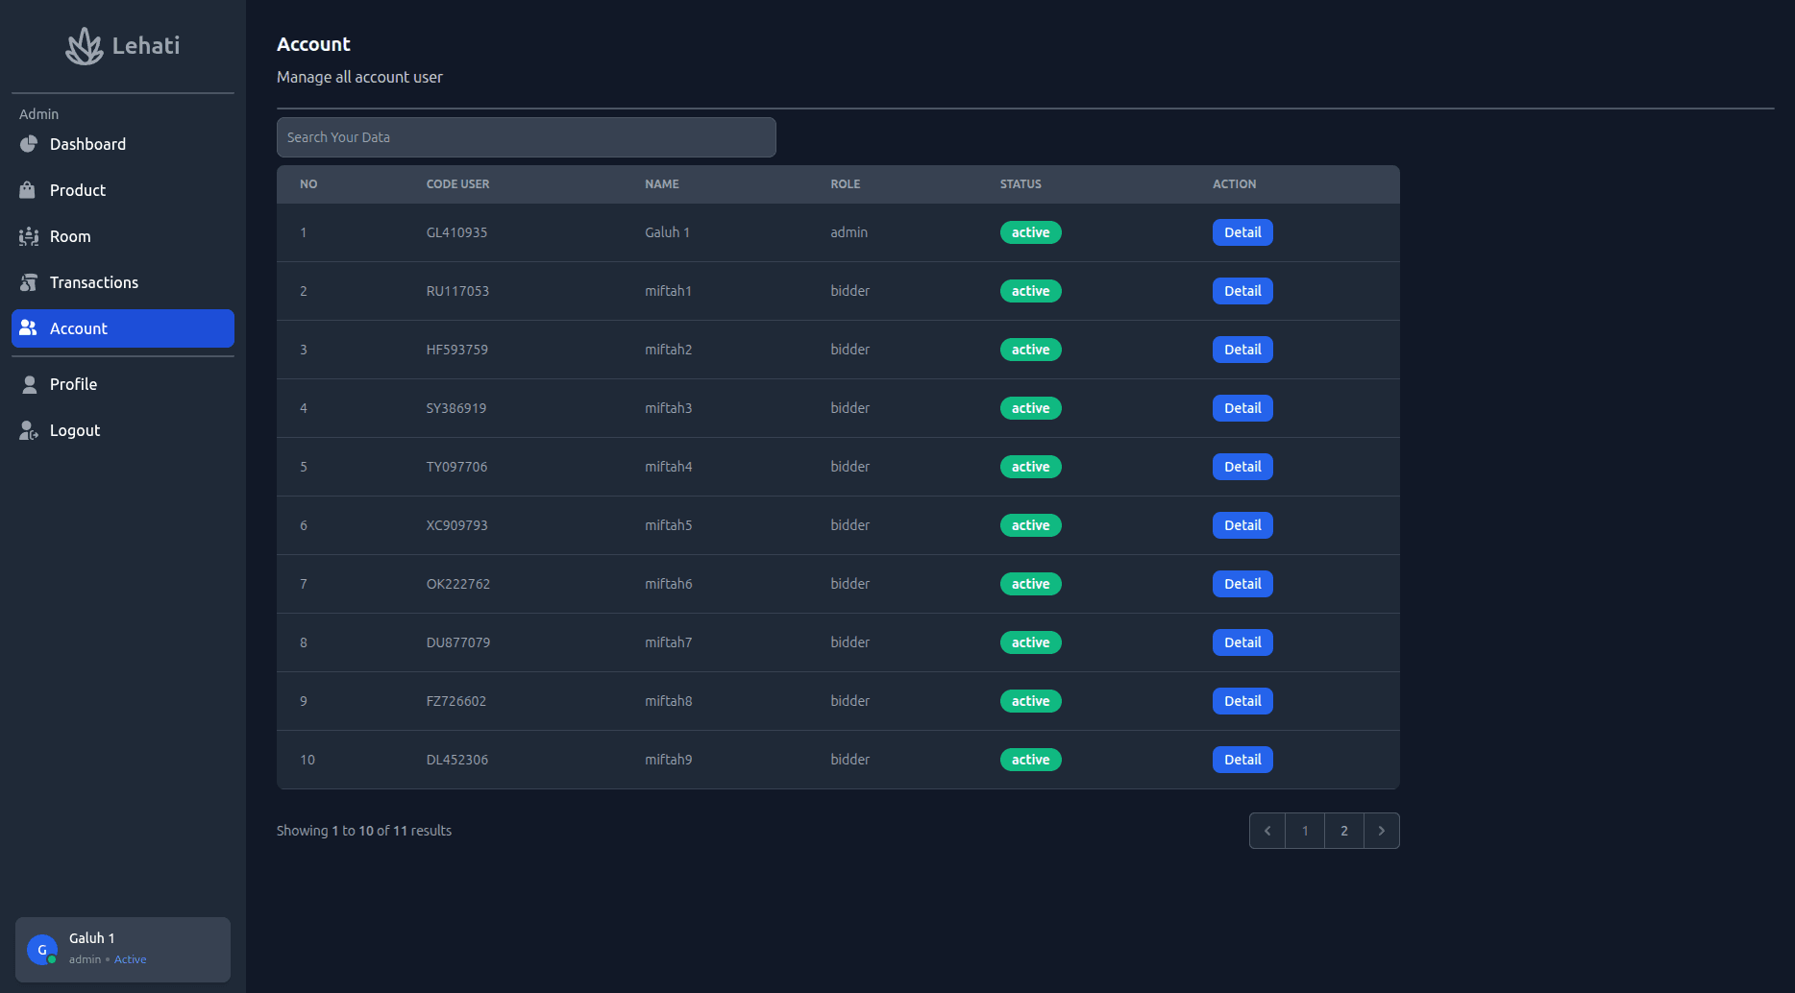Jump to pagination page 2
Viewport: 1795px width, 993px height.
pos(1343,831)
